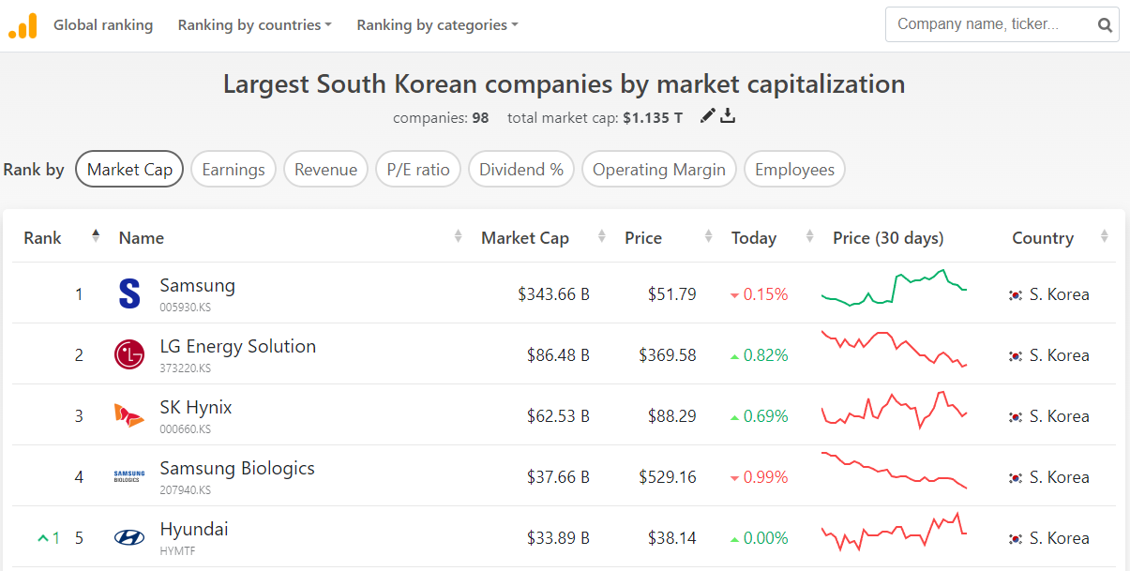Click the Hyundai logo icon
Screen dimensions: 1130x571
(129, 537)
